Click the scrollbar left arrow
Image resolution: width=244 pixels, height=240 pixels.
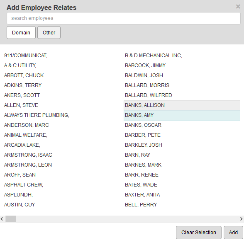click(x=2, y=219)
